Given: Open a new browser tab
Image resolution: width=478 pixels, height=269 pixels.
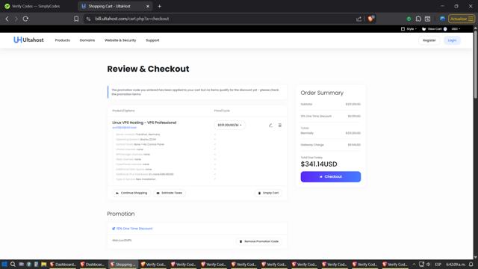Looking at the screenshot, I should tap(159, 6).
